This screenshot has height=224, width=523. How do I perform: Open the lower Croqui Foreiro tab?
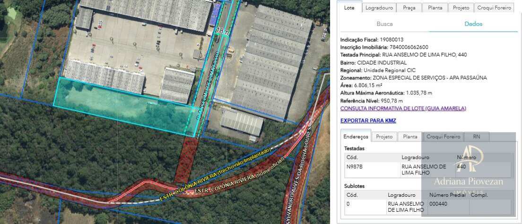pyautogui.click(x=443, y=136)
